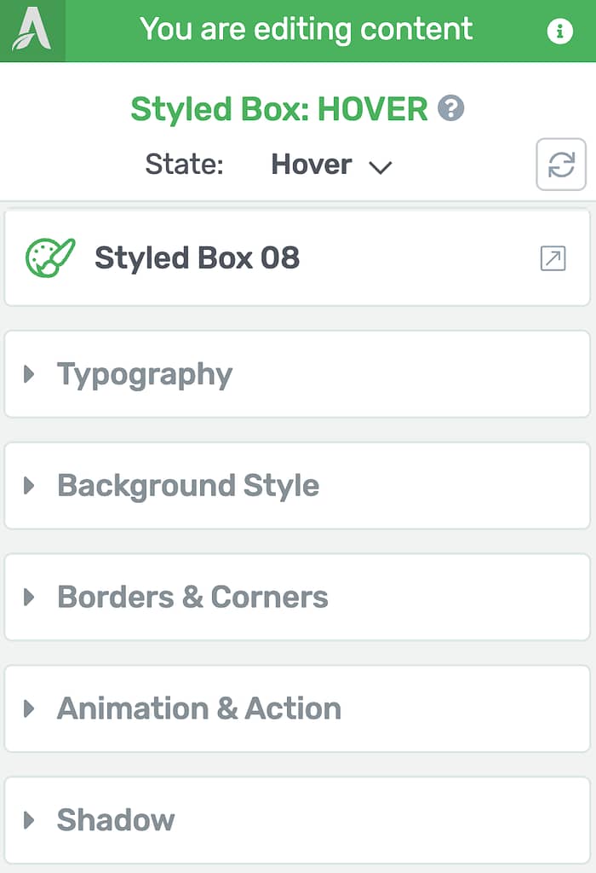The height and width of the screenshot is (873, 596).
Task: Open the Animation & Action panel label
Action: (x=199, y=708)
